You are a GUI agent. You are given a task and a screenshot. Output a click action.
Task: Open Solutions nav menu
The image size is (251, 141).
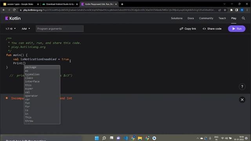tap(176, 18)
